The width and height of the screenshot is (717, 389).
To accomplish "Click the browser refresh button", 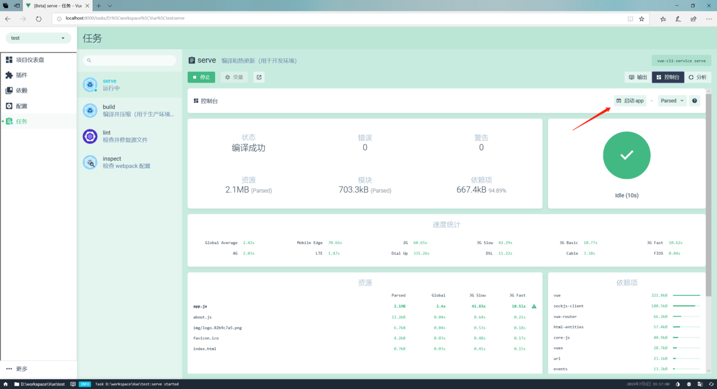I will tap(39, 18).
